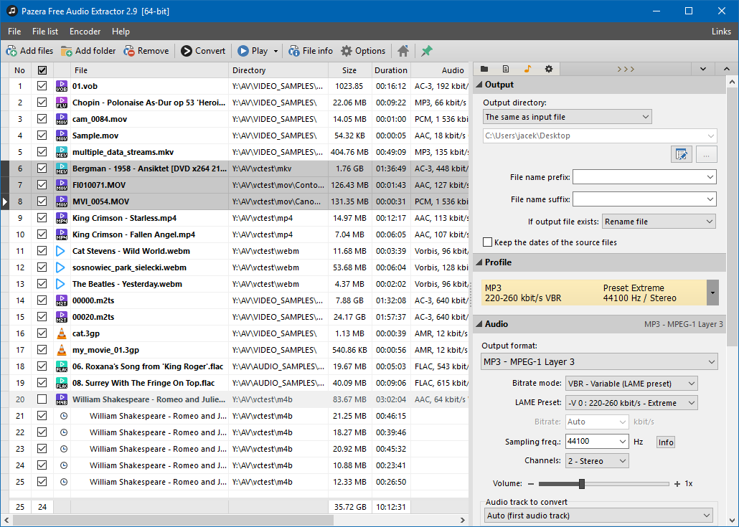739x527 pixels.
Task: Click the FLAC icon of 06. Roxana's Song
Action: point(62,366)
